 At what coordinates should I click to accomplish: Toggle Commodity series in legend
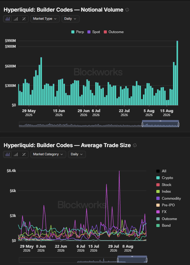click(x=168, y=198)
